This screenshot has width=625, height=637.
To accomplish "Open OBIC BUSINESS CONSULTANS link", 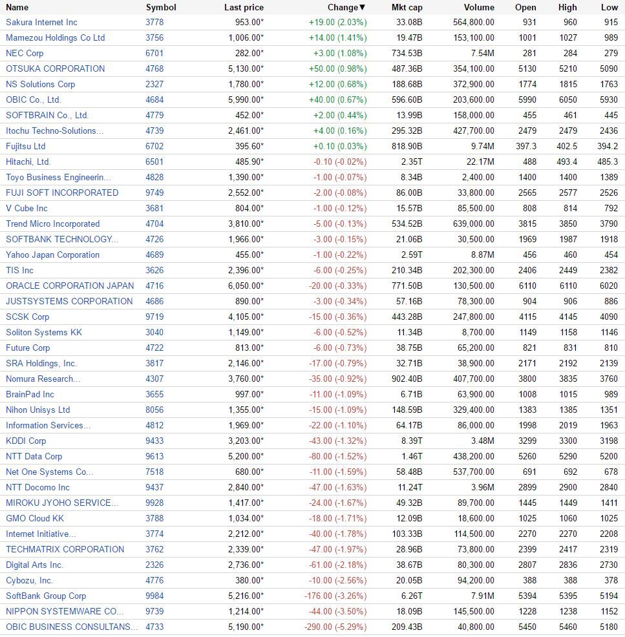I will click(72, 627).
